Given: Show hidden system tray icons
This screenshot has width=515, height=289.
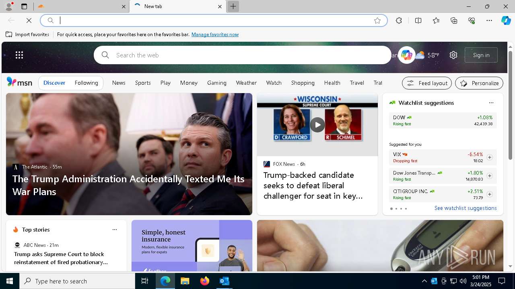Looking at the screenshot, I should pos(424,281).
